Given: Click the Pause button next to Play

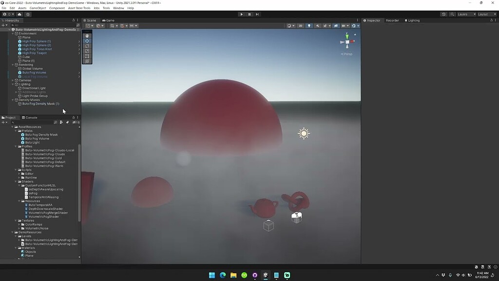Looking at the screenshot, I should [249, 14].
